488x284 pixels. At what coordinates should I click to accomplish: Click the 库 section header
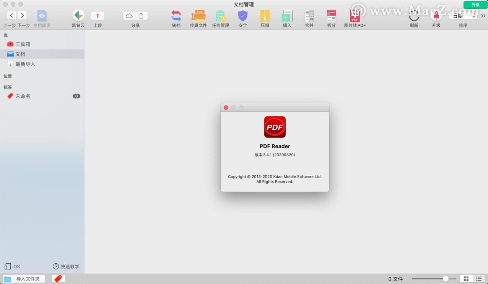click(5, 35)
